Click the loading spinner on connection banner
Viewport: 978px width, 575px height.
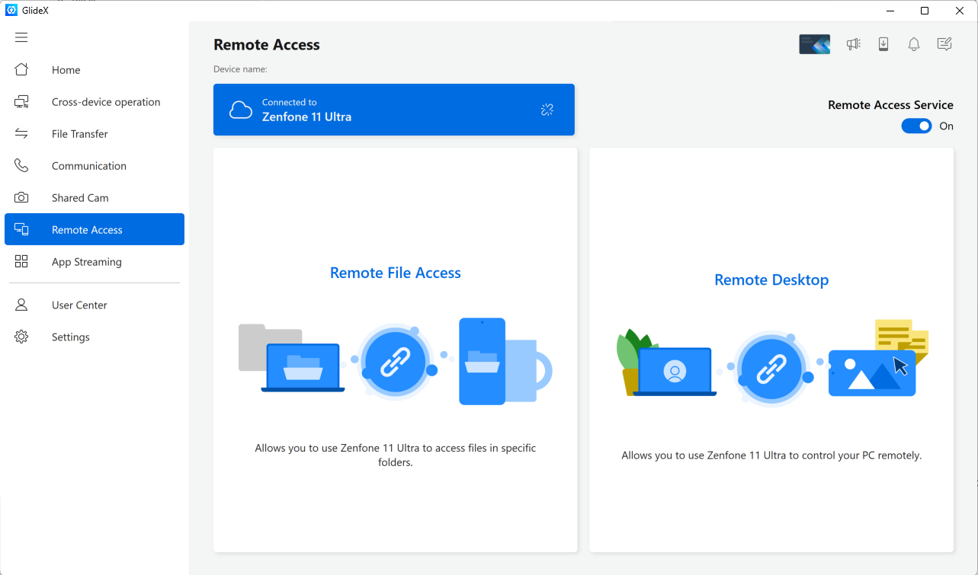547,109
